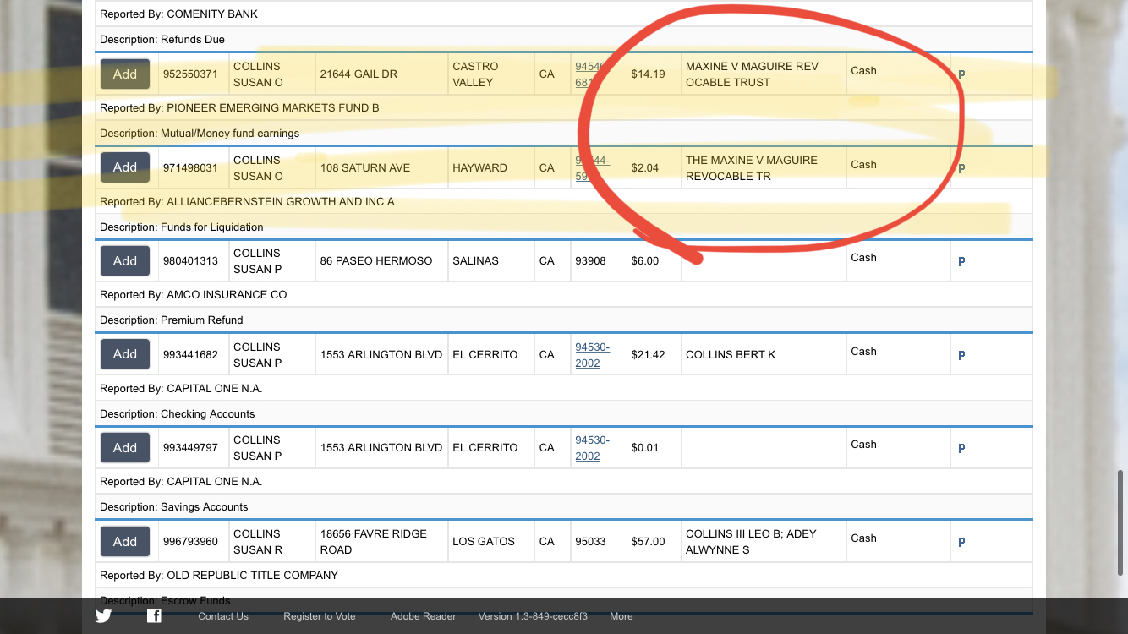
Task: Add property 993449797 worth $0.01
Action: coord(125,447)
